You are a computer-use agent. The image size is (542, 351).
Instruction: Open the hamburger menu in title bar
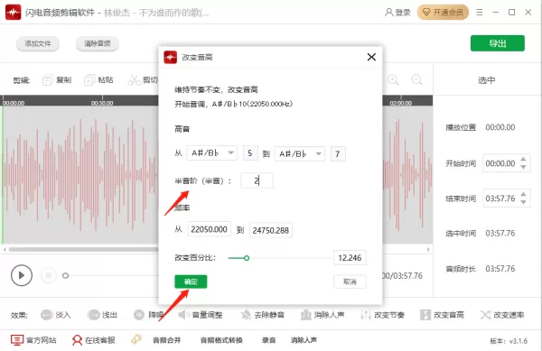480,13
